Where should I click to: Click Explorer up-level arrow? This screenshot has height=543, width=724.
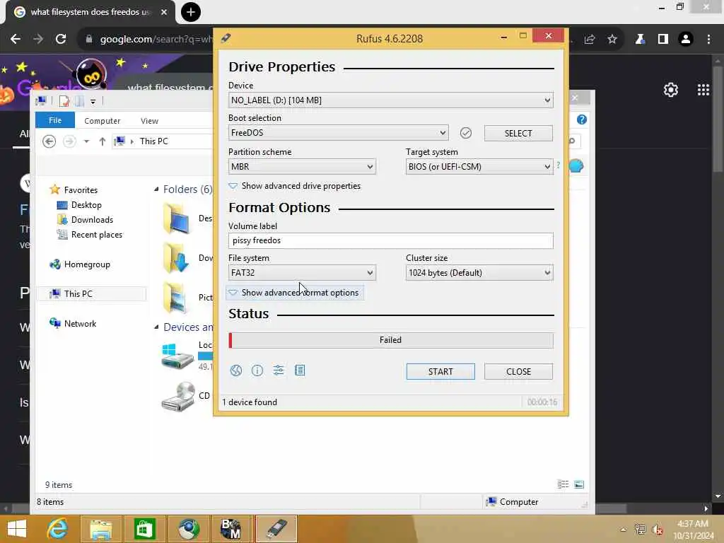(x=103, y=141)
